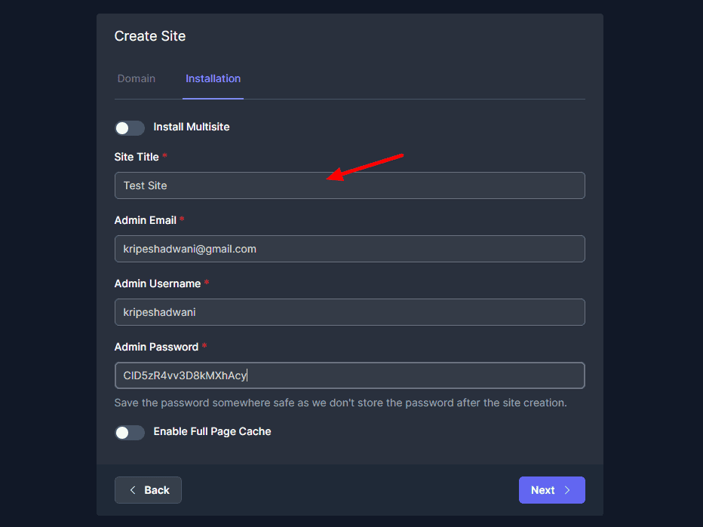Viewport: 703px width, 527px height.
Task: Click the Create Site heading
Action: click(149, 36)
